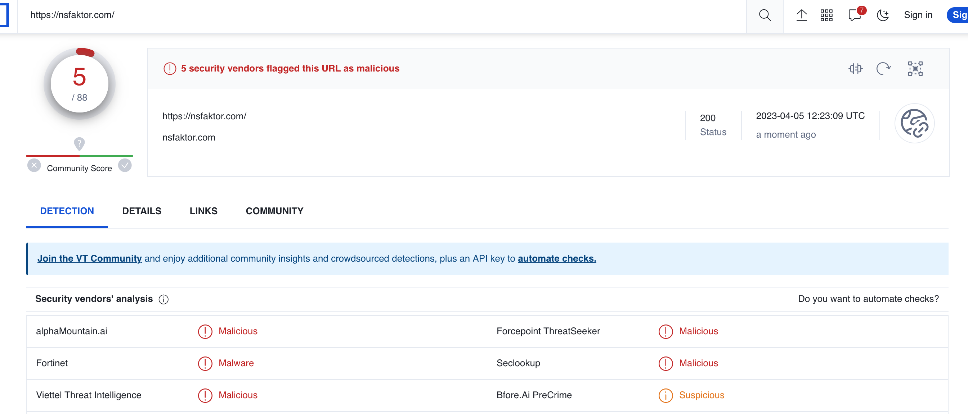968x414 pixels.
Task: Click the alert icon in the malicious banner
Action: pos(170,69)
